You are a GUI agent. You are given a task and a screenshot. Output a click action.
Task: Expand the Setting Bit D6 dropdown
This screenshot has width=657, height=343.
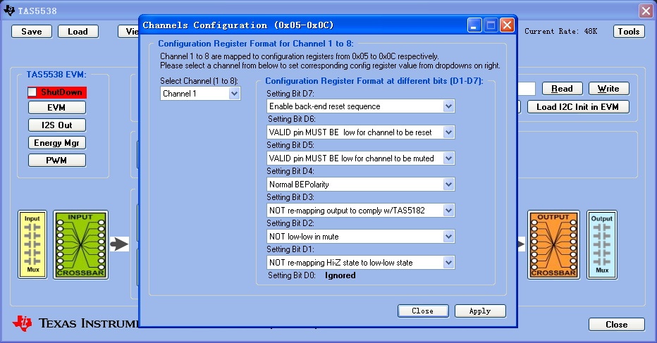[448, 132]
